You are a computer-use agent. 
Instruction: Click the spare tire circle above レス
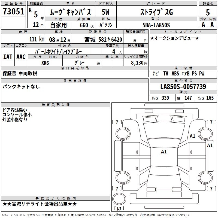(x=119, y=198)
